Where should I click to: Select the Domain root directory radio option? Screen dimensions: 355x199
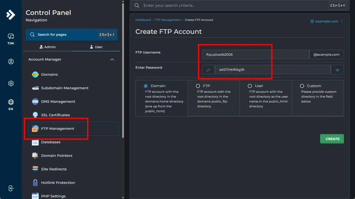146,86
